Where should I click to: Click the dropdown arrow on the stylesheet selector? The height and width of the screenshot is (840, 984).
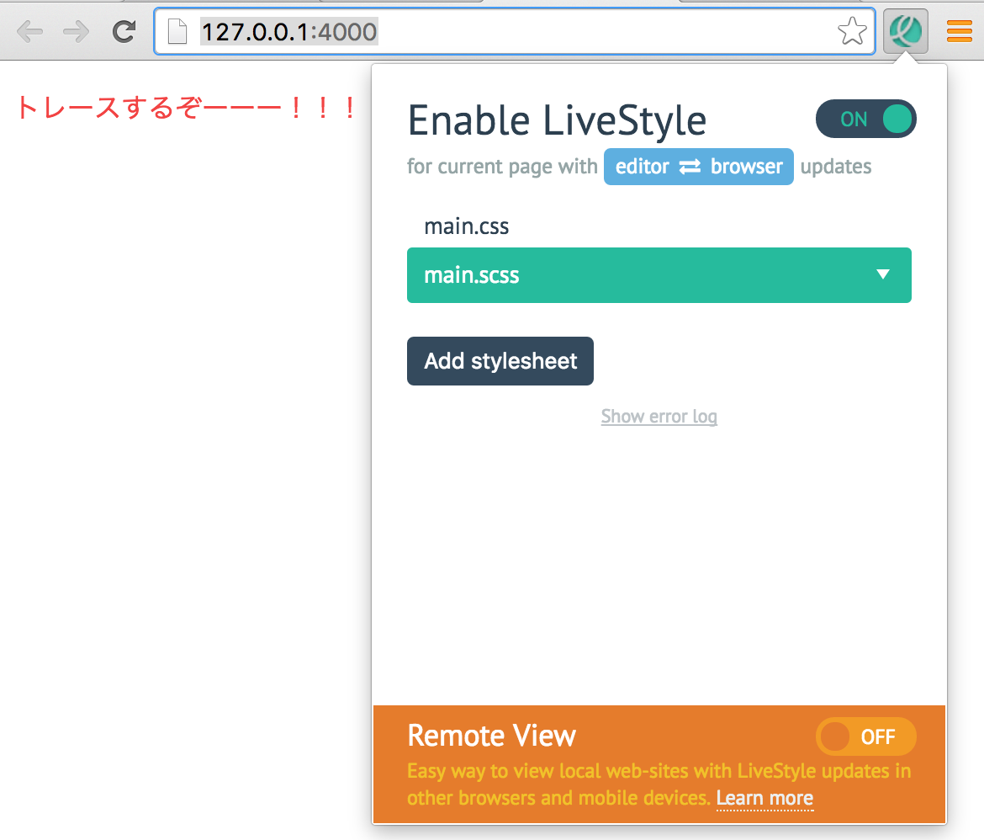tap(883, 275)
